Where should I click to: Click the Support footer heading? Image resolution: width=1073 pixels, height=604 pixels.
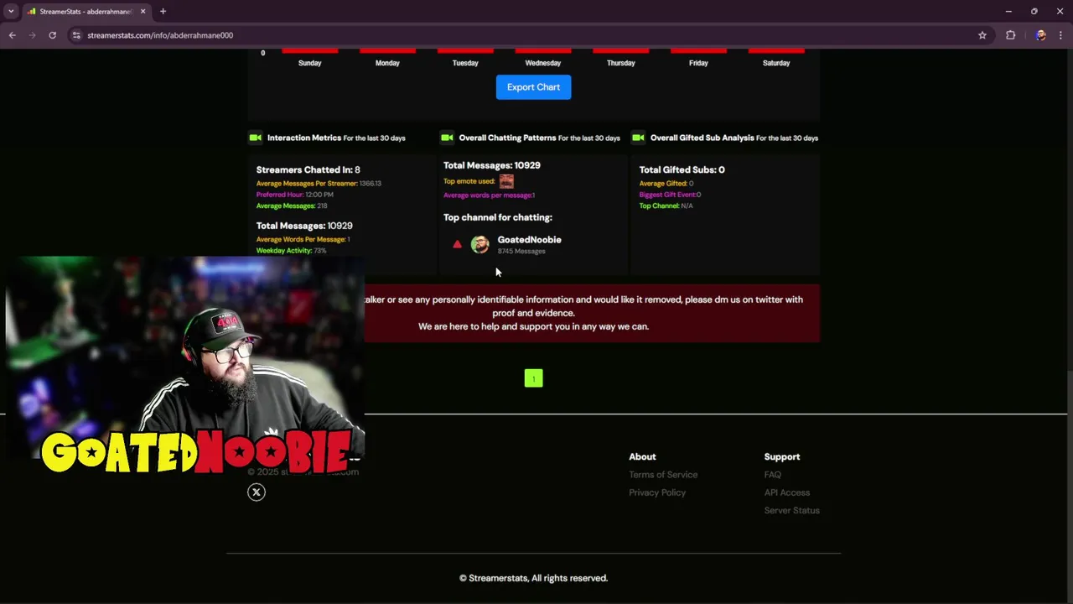(782, 457)
